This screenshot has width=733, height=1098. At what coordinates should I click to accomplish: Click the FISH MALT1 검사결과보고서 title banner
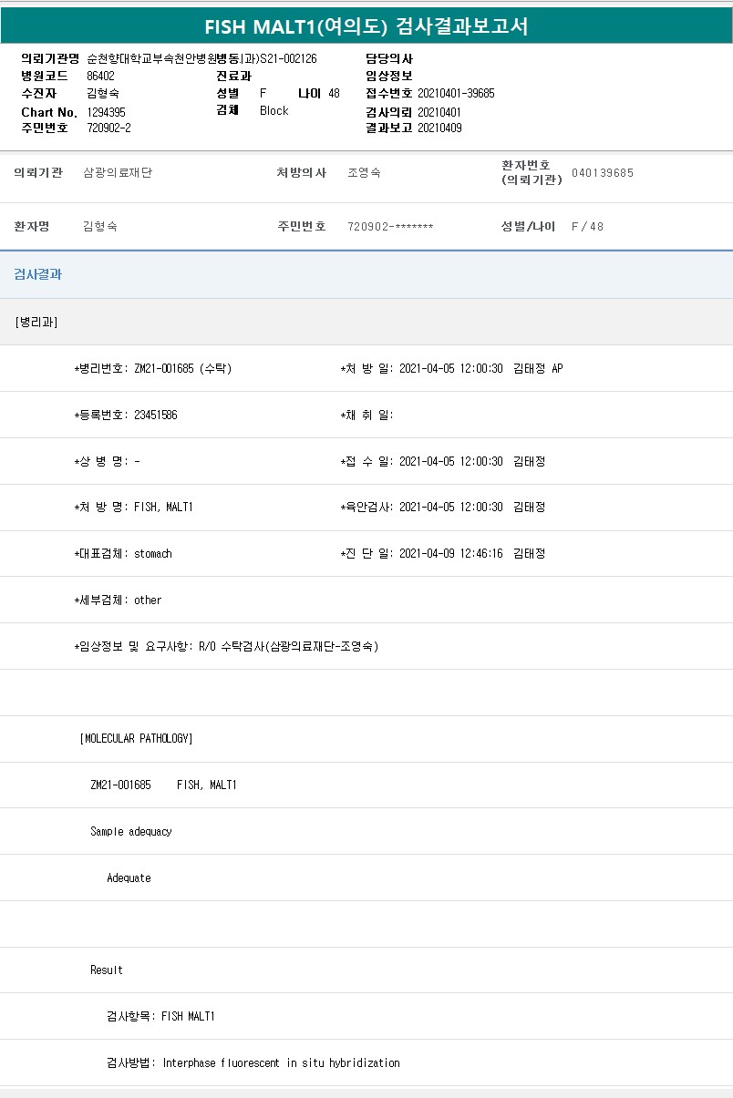click(366, 26)
